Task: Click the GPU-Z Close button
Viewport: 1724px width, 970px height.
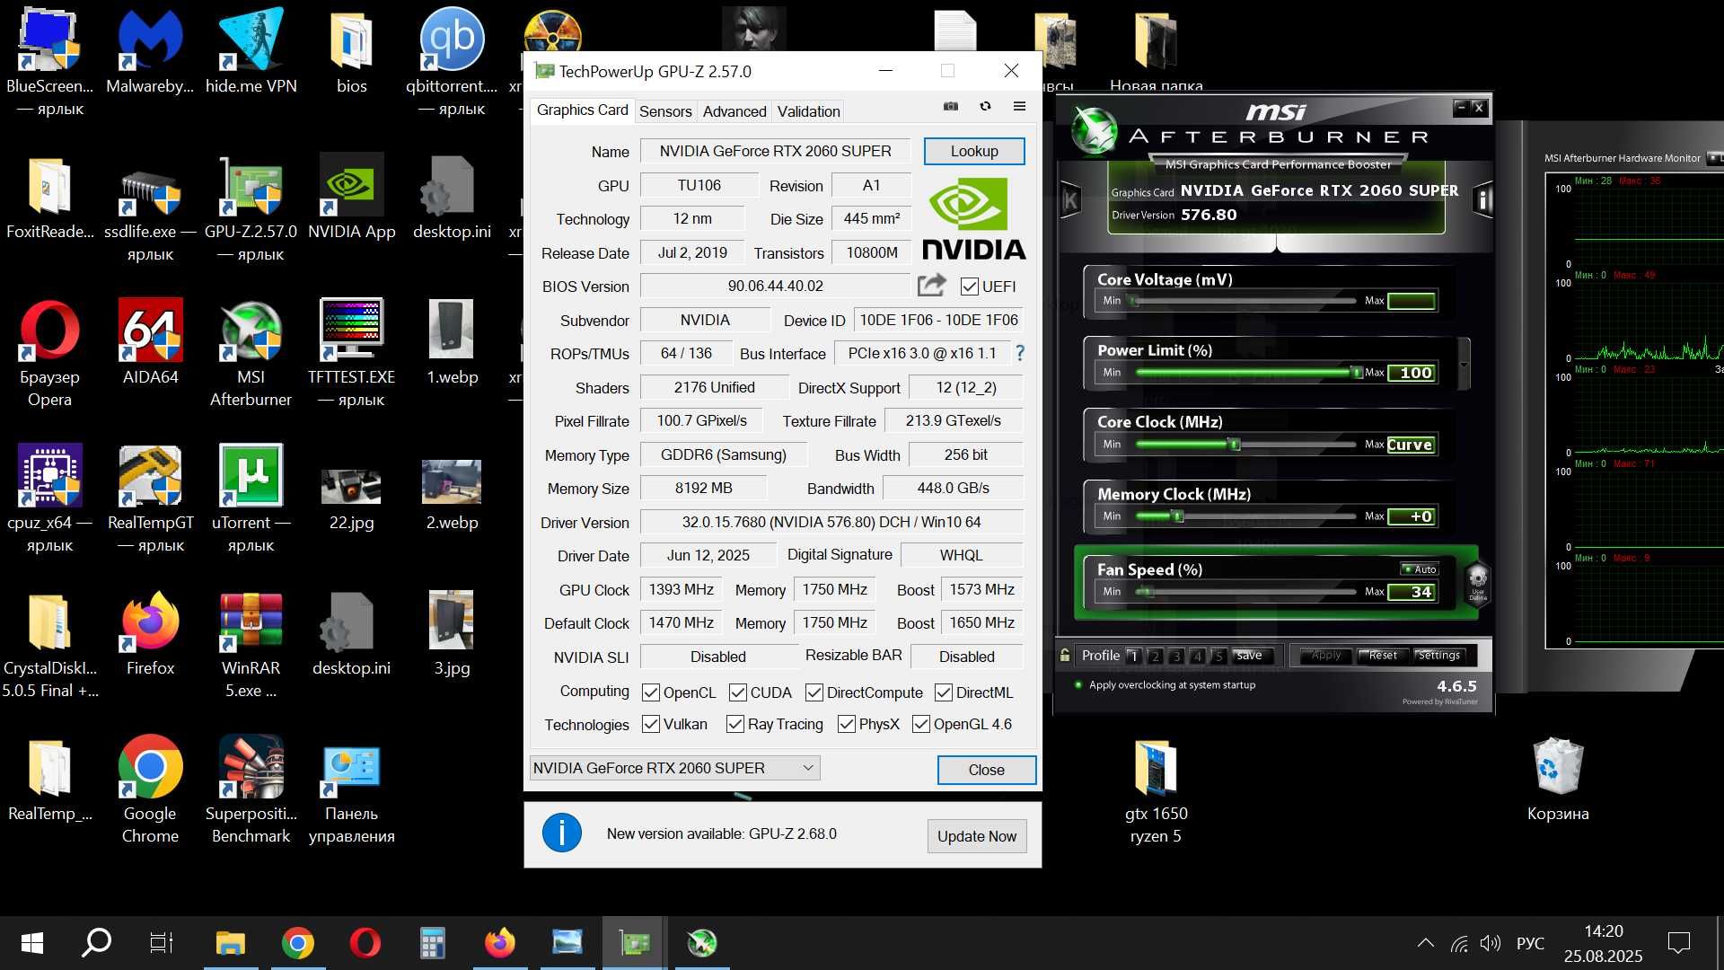Action: point(986,770)
